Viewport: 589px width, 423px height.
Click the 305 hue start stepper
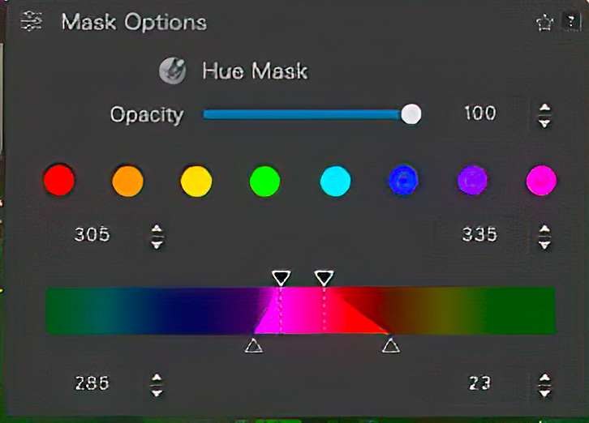point(157,237)
